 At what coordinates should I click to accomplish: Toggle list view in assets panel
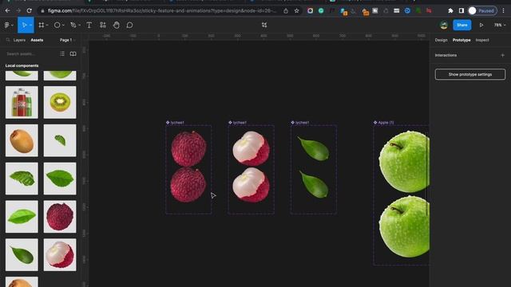pyautogui.click(x=62, y=53)
